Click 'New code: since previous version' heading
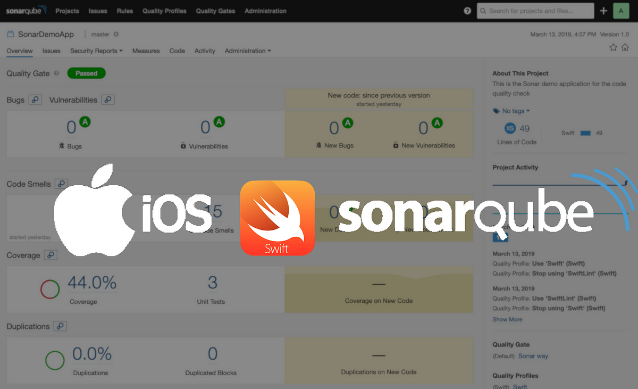The image size is (638, 389). pos(379,96)
